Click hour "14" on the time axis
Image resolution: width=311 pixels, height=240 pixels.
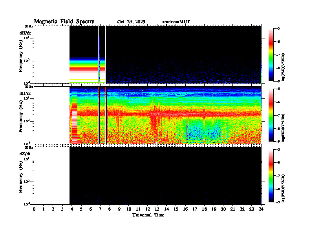click(166, 209)
